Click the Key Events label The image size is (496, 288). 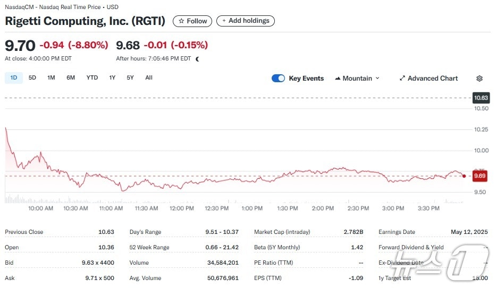click(306, 78)
